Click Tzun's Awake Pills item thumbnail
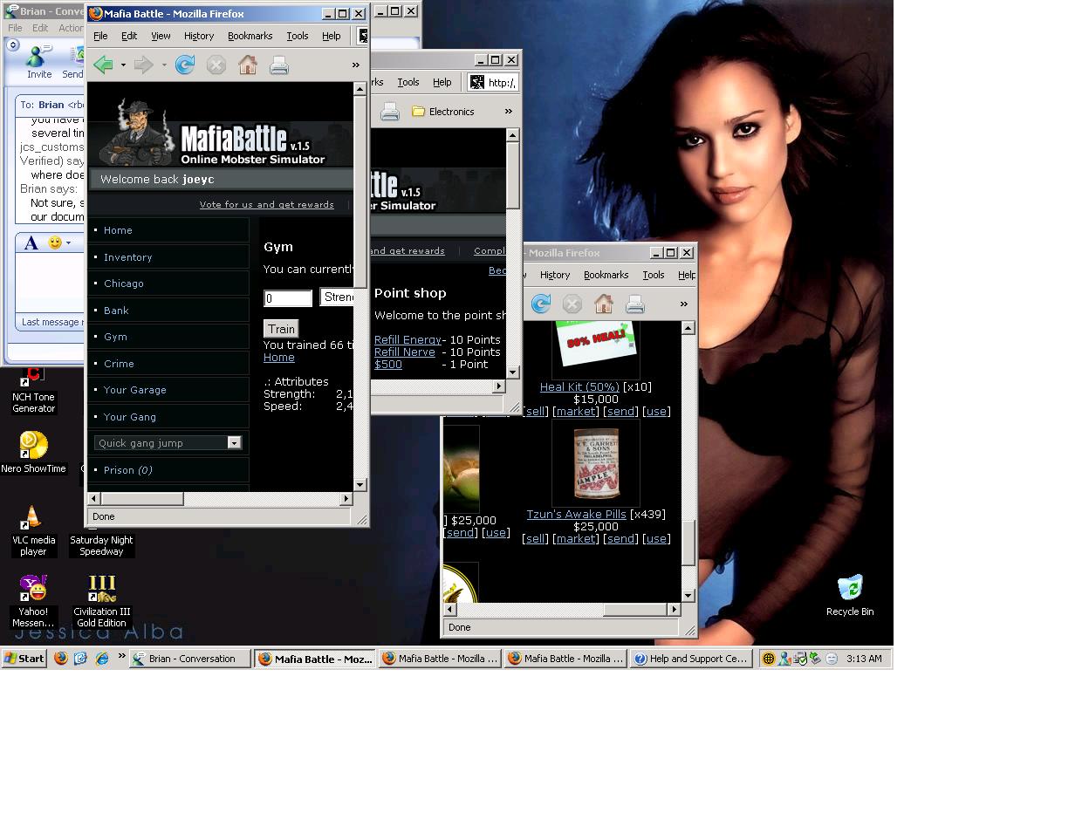Image resolution: width=1089 pixels, height=813 pixels. pos(596,463)
